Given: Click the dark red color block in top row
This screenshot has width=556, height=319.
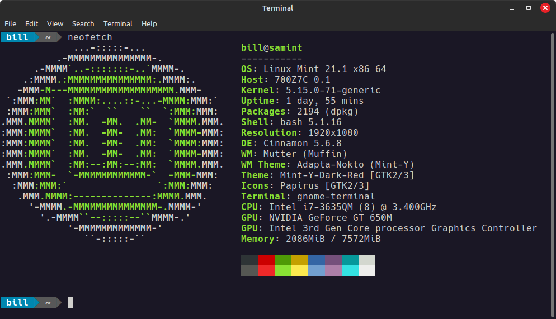Looking at the screenshot, I should (x=266, y=260).
